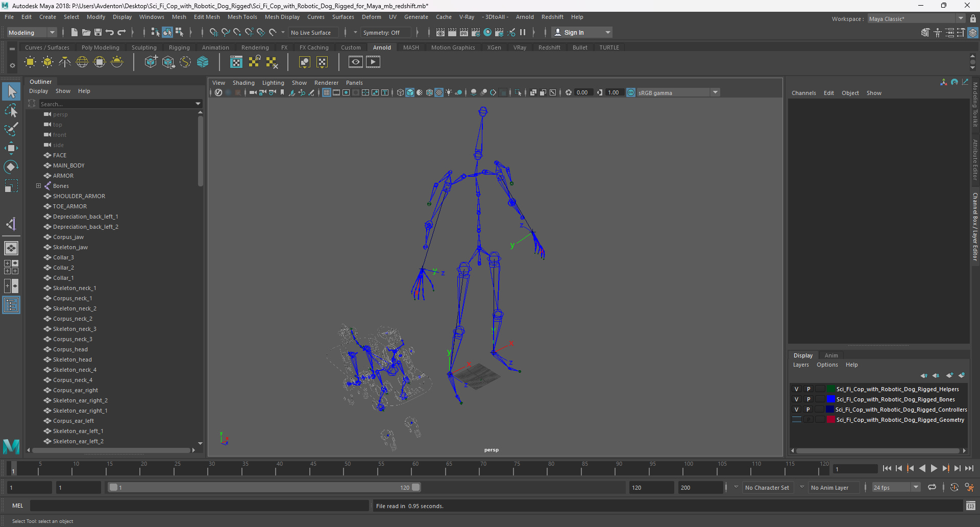The image size is (980, 527).
Task: Open the Modeling menu set dropdown
Action: pyautogui.click(x=32, y=32)
